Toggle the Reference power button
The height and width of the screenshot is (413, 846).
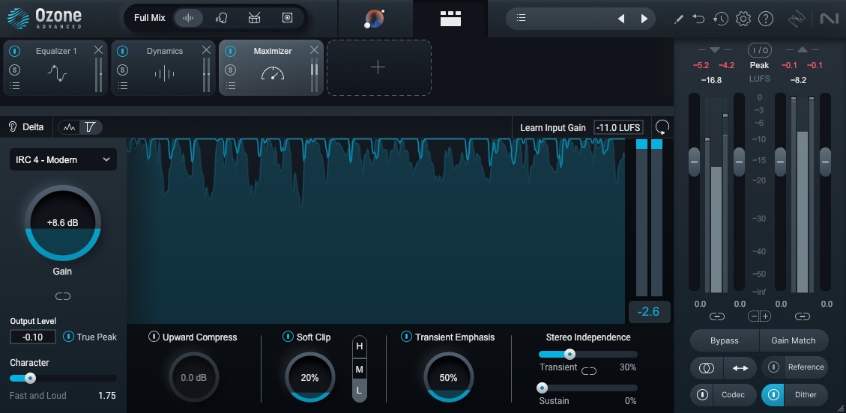773,367
